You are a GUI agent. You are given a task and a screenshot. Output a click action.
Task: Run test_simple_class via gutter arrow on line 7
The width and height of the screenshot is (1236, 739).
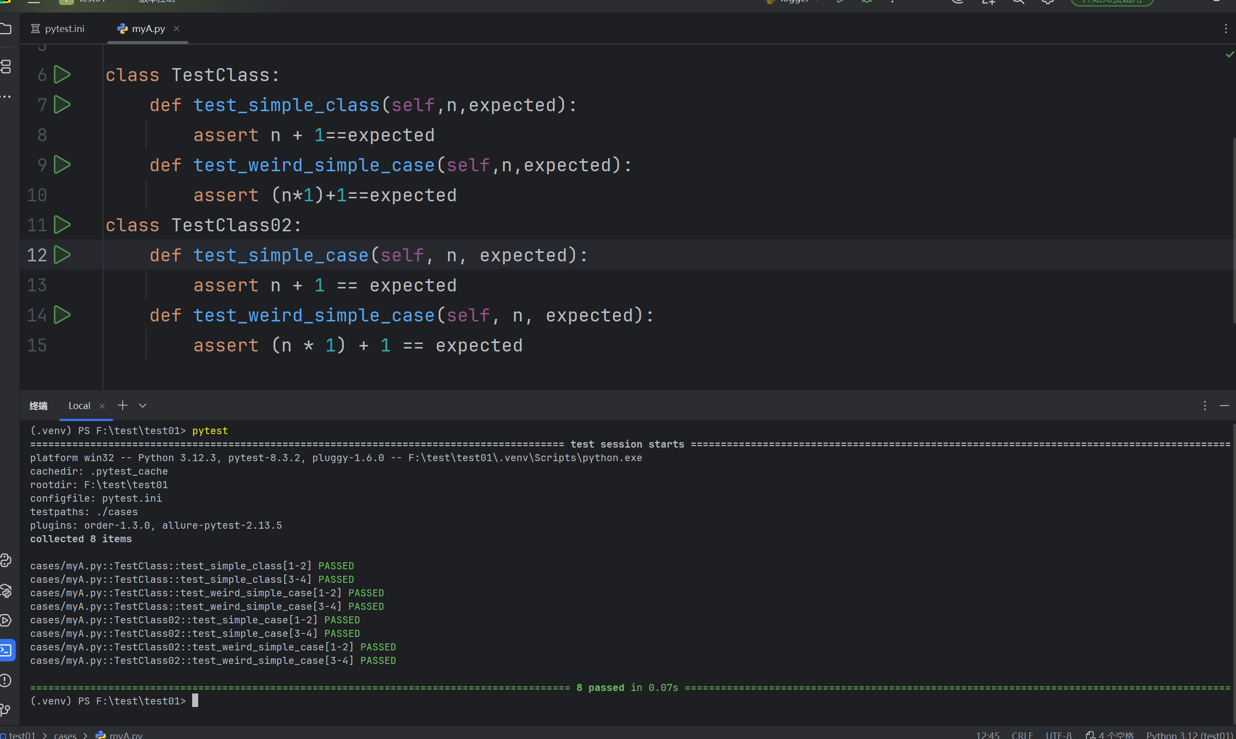pos(62,105)
